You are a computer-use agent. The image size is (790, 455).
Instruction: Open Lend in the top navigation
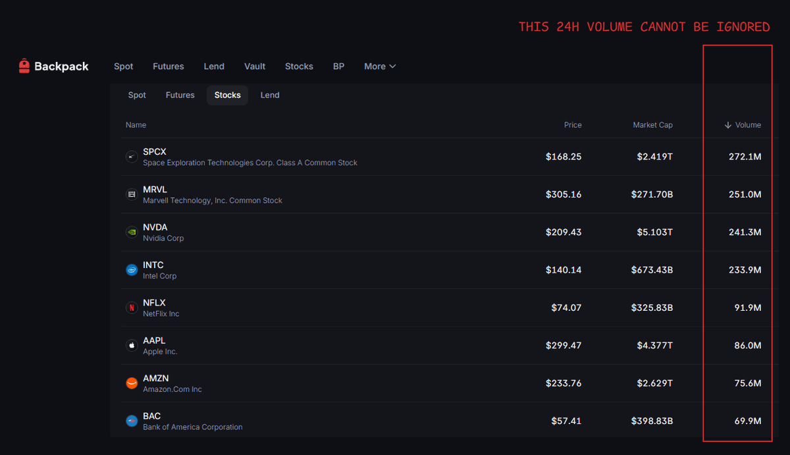[x=214, y=67]
